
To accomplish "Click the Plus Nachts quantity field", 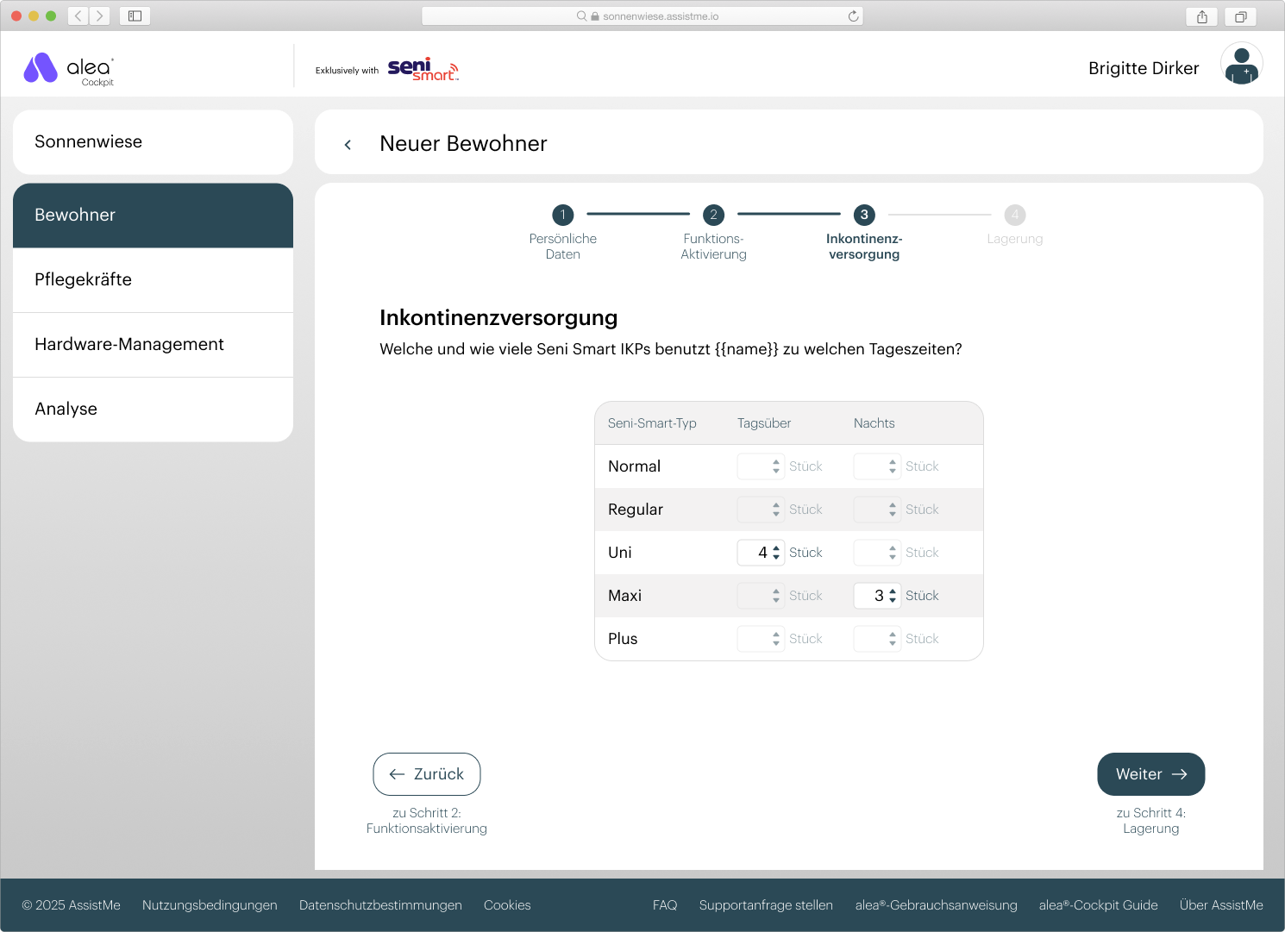I will click(x=871, y=639).
